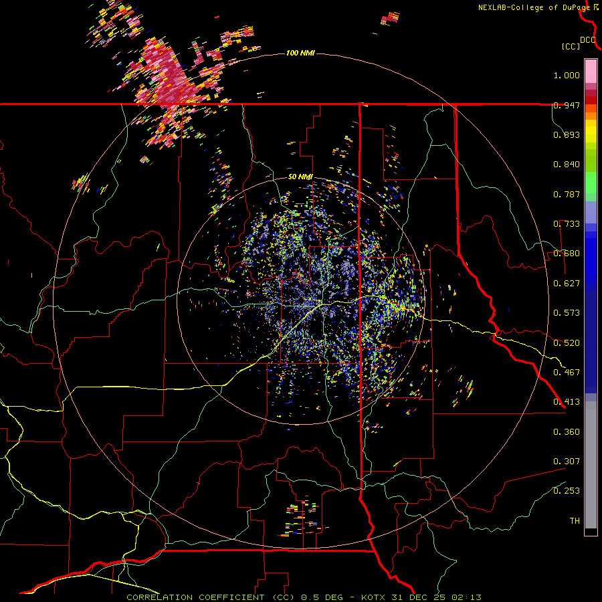This screenshot has width=602, height=602.
Task: Click the 50 NMI range ring label
Action: (x=300, y=177)
